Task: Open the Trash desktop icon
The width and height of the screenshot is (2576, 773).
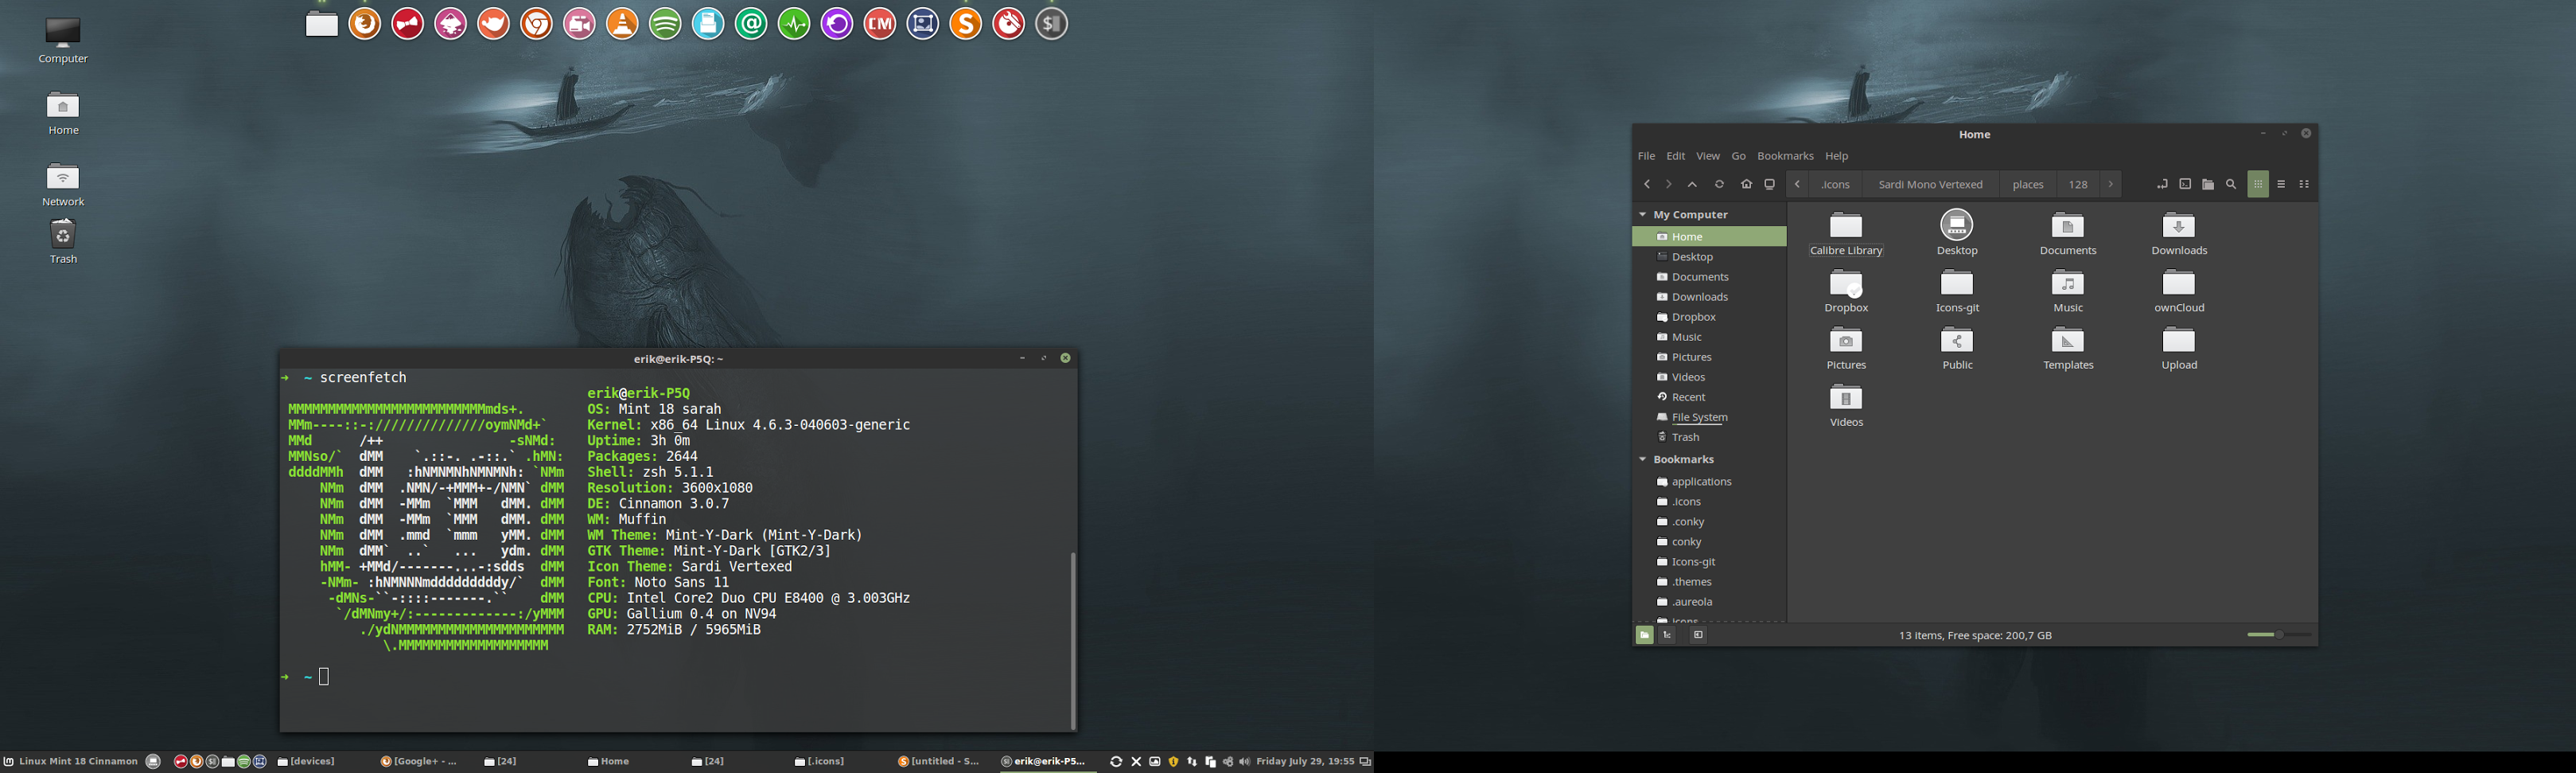Action: (63, 241)
